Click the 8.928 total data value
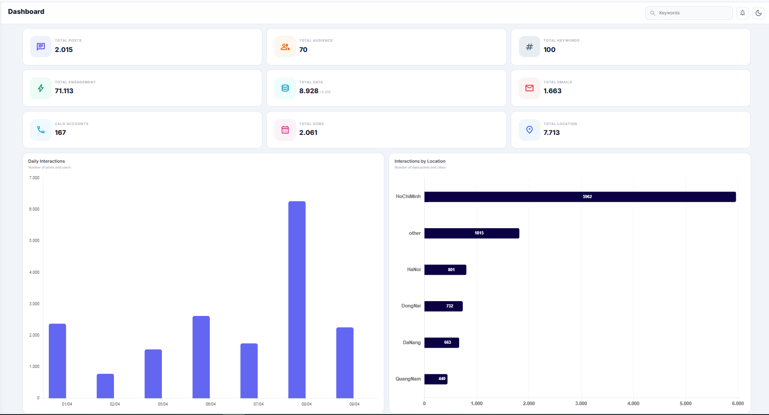This screenshot has width=769, height=415. (309, 91)
